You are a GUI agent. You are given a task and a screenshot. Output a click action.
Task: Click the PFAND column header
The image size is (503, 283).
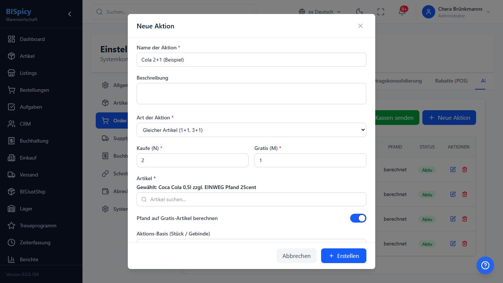[x=395, y=147]
